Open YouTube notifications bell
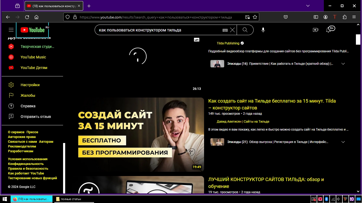This screenshot has height=203, width=362. tap(328, 30)
